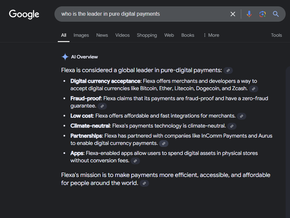Click 'Flexa is considered a global leader' headline
Viewport: 290px width, 218px height.
(x=141, y=70)
